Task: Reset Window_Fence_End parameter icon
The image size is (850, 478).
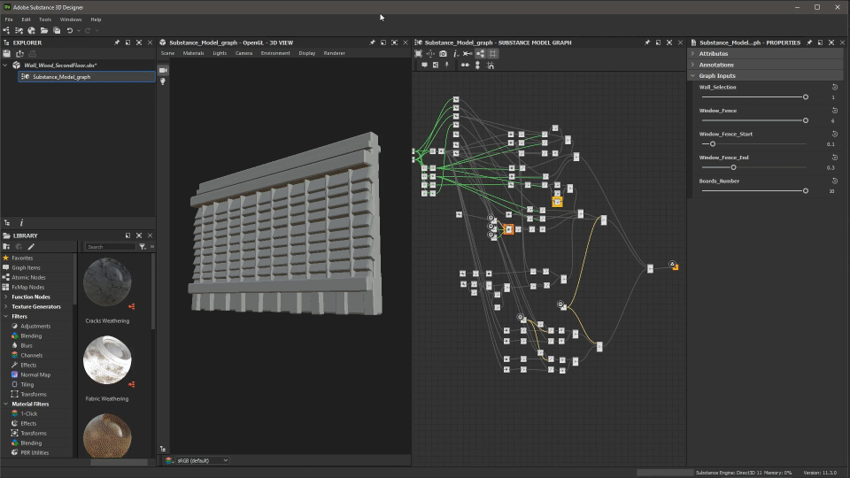Action: click(835, 158)
